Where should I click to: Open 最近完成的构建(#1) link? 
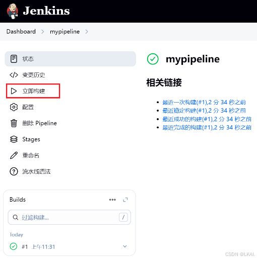tap(207, 128)
